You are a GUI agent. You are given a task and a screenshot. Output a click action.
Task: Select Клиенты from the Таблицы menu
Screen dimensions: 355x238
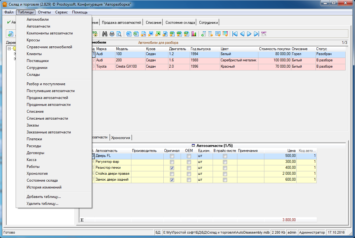(x=34, y=54)
